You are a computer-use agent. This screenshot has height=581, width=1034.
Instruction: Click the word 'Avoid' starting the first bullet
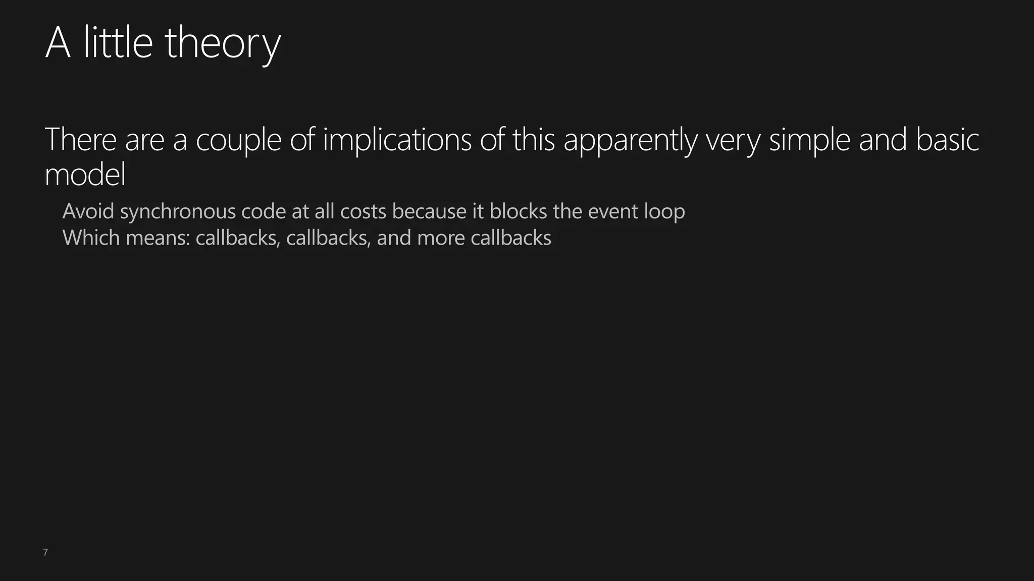(x=88, y=211)
